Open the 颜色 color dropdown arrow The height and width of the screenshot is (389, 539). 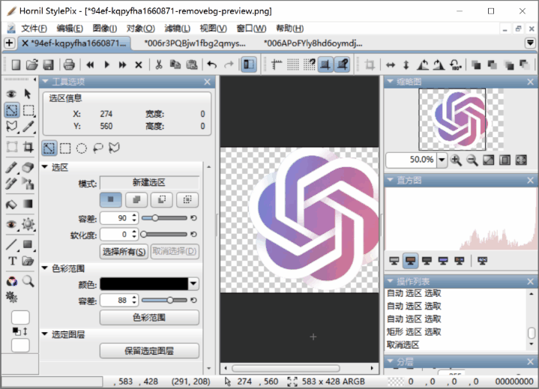click(193, 284)
